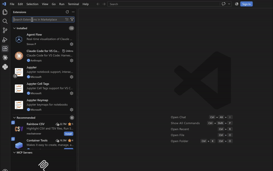Refresh the Extensions list
The height and width of the screenshot is (171, 273).
[x=67, y=12]
